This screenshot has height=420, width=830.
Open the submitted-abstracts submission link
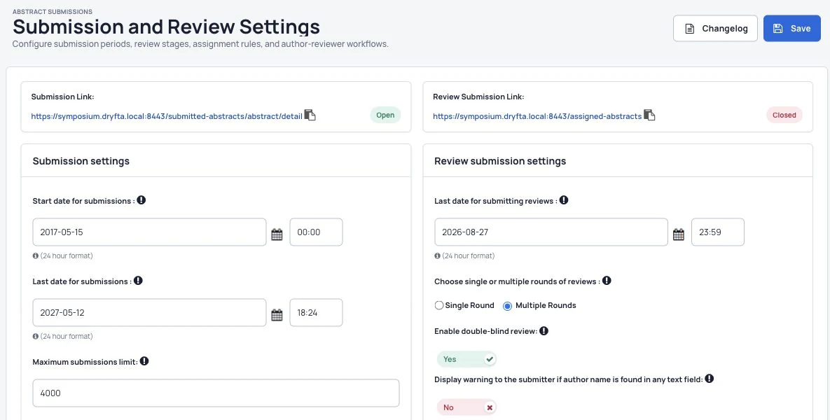(167, 115)
